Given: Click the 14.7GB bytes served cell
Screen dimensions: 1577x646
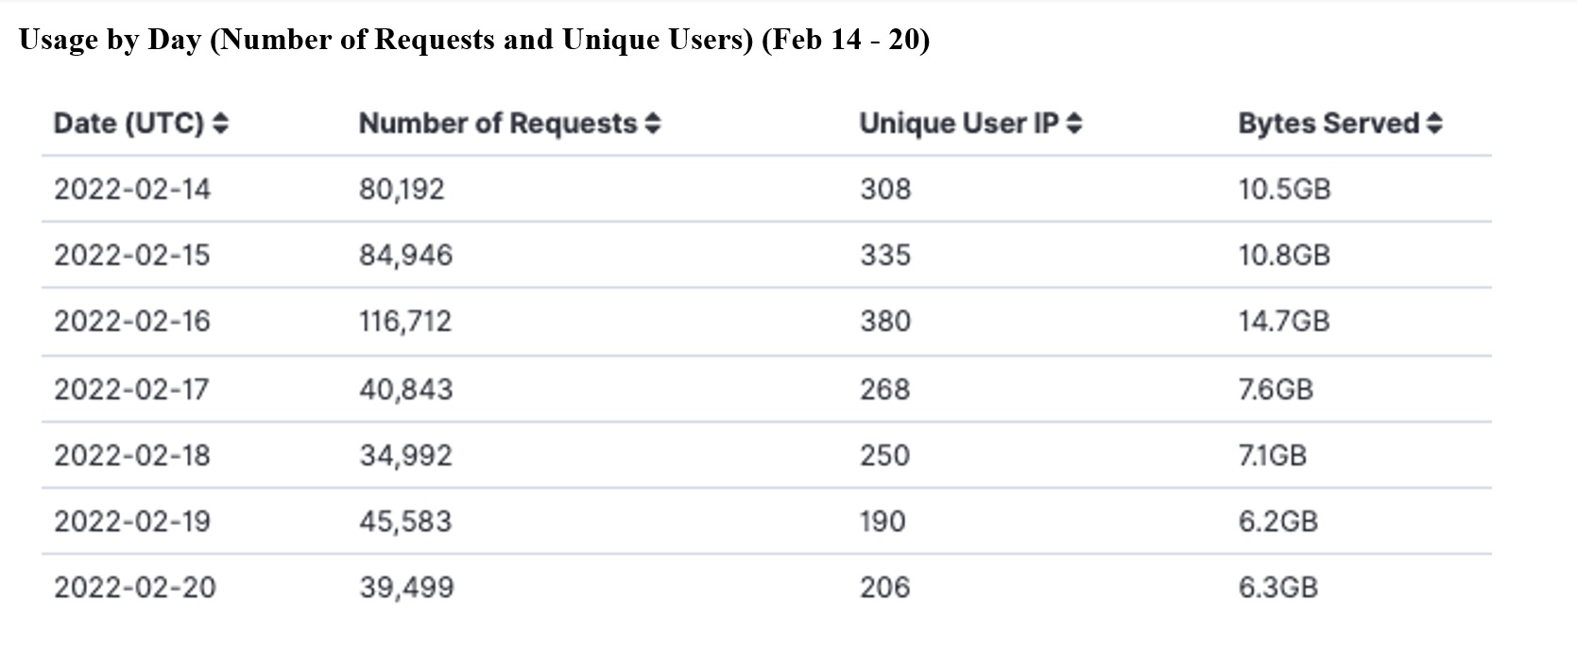Looking at the screenshot, I should (1284, 321).
